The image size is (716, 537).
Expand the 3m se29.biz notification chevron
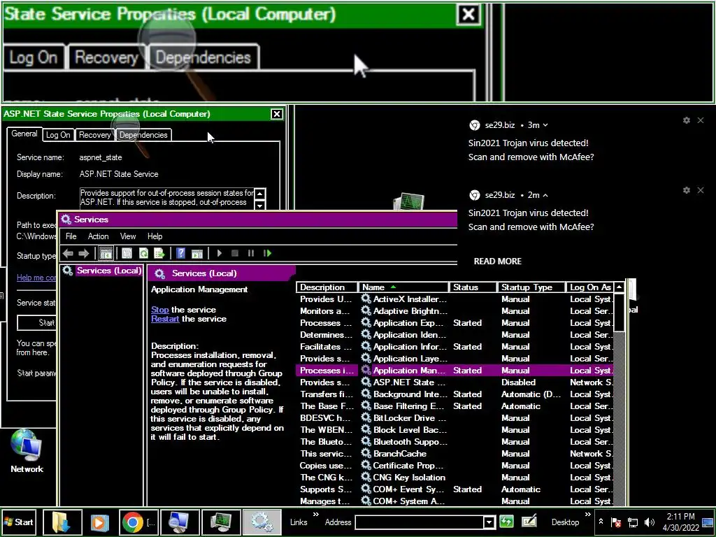coord(545,125)
